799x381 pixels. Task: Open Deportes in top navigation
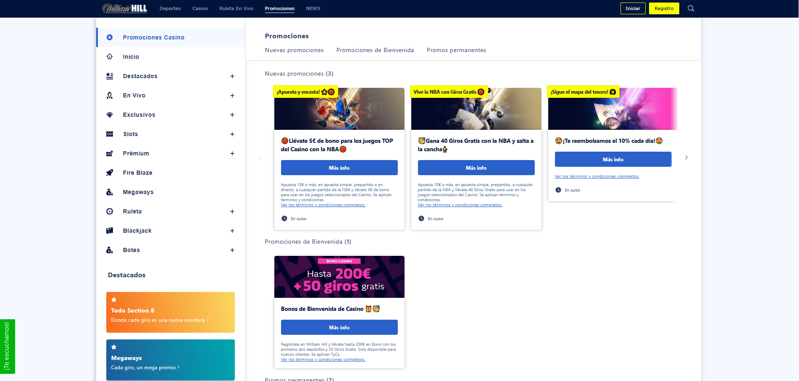tap(170, 8)
